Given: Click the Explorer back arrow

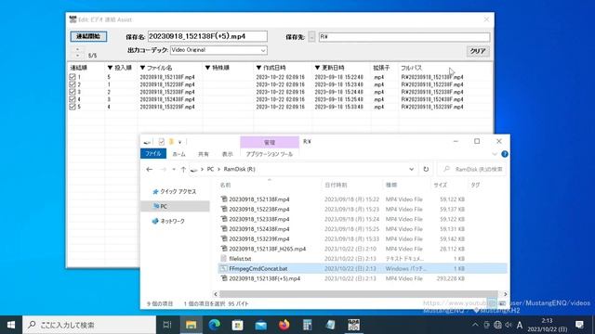Looking at the screenshot, I should 149,169.
